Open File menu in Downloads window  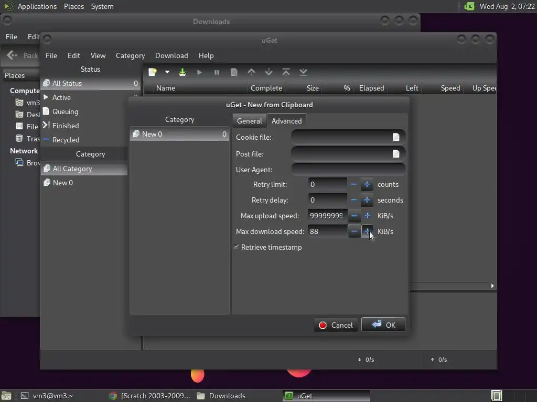[x=12, y=37]
